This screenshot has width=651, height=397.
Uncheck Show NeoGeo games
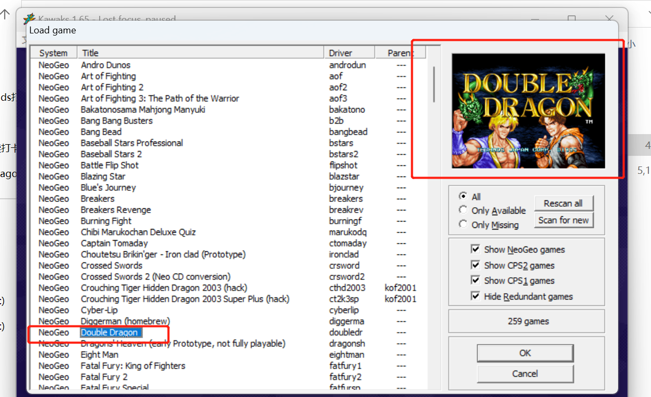click(x=475, y=249)
